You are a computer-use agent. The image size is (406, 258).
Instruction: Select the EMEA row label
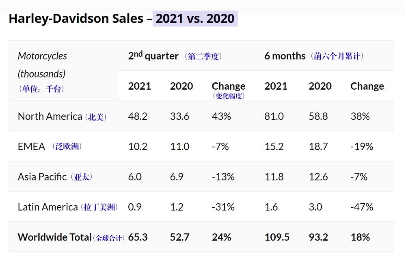[31, 146]
